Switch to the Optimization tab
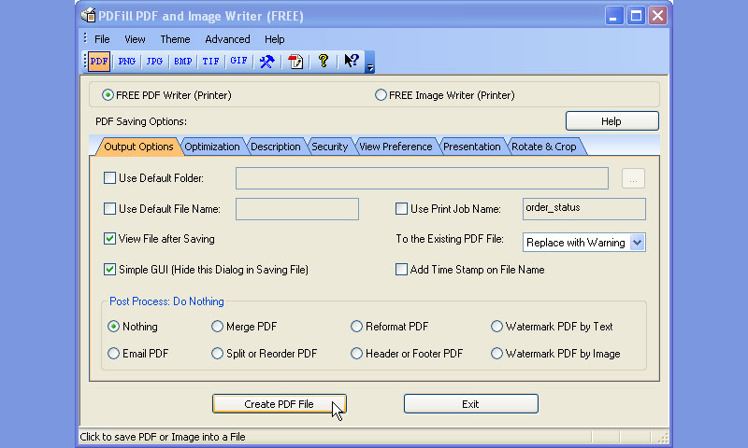The width and height of the screenshot is (748, 448). point(212,147)
